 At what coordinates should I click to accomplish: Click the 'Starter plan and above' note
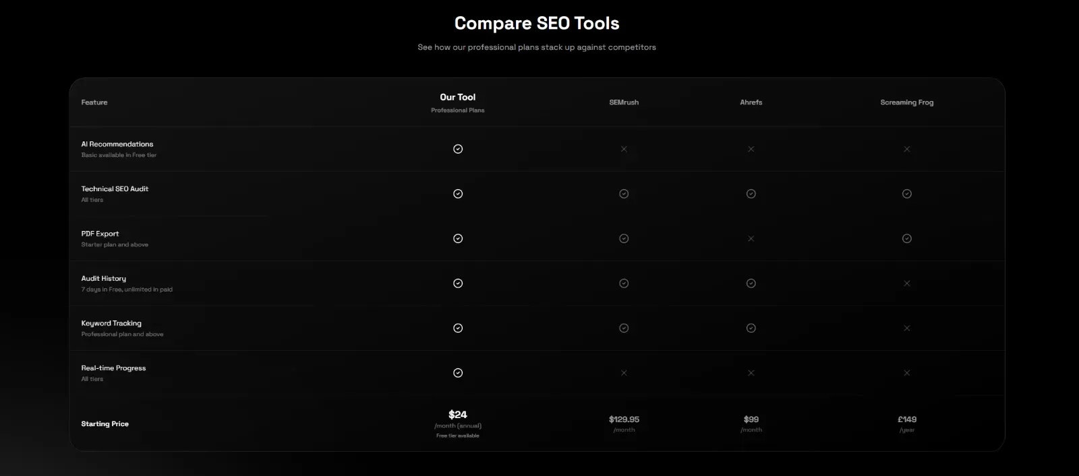pyautogui.click(x=115, y=244)
